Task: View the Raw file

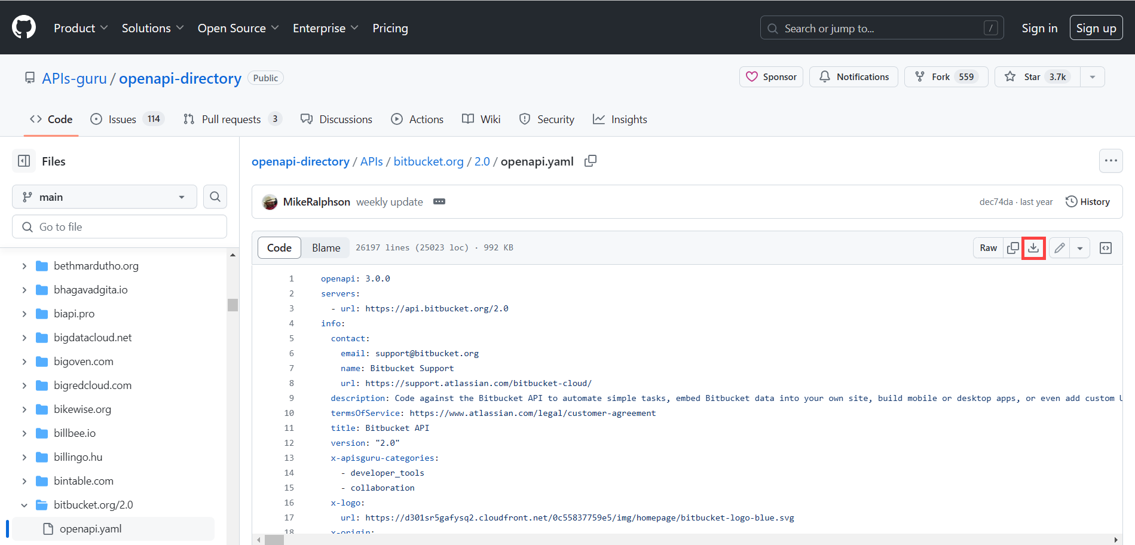Action: pyautogui.click(x=989, y=248)
